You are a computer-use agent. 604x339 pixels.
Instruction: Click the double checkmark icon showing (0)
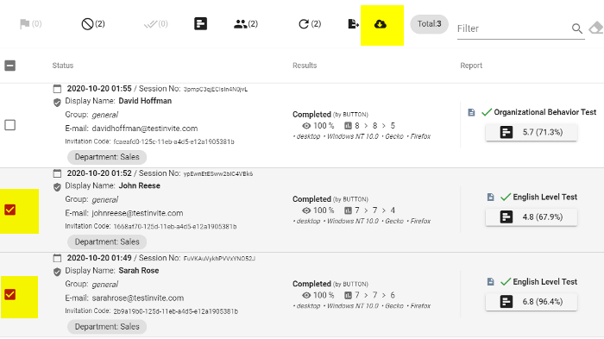(x=150, y=24)
